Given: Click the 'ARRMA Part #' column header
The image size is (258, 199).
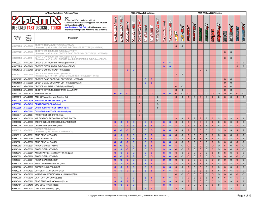Looking at the screenshot, I should tap(17, 38).
